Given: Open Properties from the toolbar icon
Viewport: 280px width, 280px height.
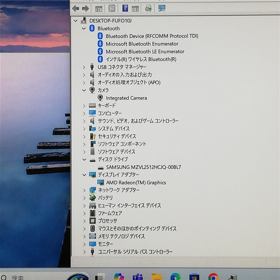Looking at the screenshot, I should pos(112,8).
